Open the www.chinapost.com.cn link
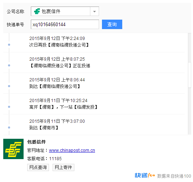The image size is (193, 182). [72, 150]
